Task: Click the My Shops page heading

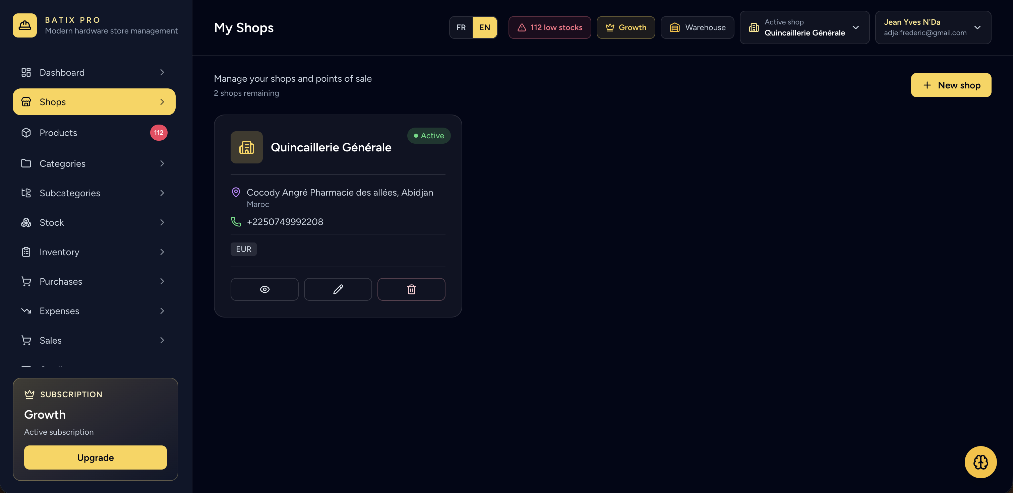Action: tap(244, 27)
